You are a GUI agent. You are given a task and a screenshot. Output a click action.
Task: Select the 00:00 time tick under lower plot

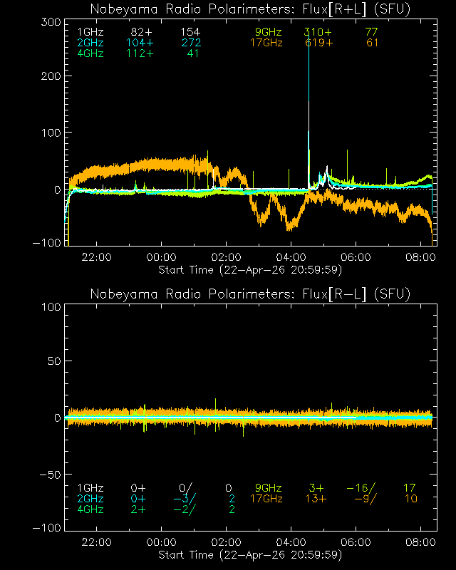[161, 542]
